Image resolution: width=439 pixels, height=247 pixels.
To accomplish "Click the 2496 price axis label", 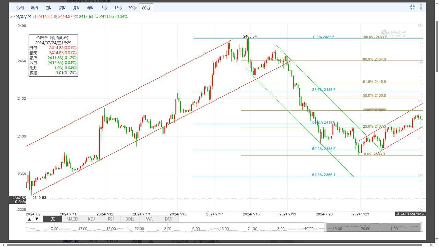I will tap(22, 26).
